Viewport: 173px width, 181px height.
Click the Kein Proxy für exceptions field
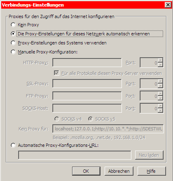click(x=108, y=129)
